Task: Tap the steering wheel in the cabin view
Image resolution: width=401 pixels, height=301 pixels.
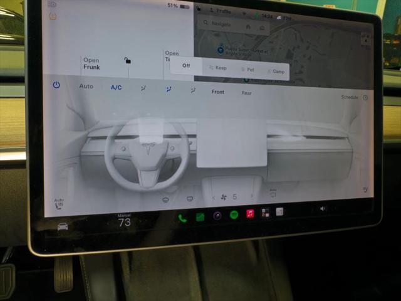Action: [x=148, y=154]
